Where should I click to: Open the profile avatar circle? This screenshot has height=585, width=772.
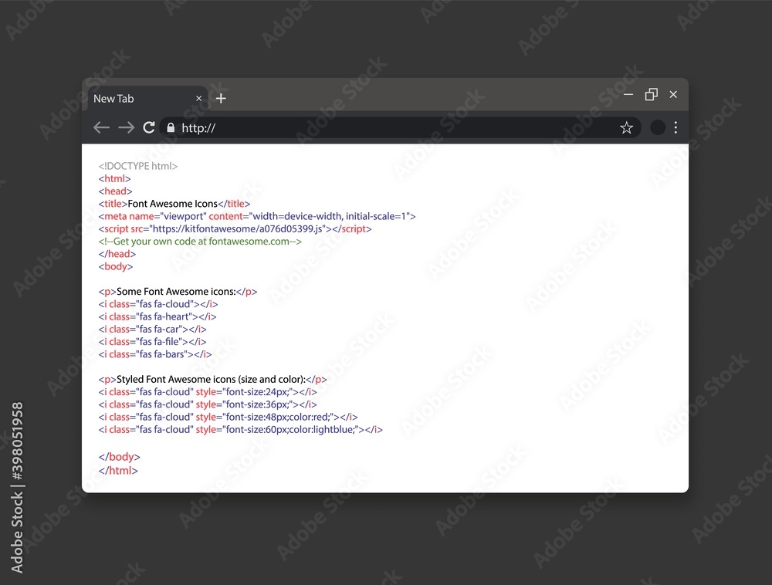pos(658,127)
